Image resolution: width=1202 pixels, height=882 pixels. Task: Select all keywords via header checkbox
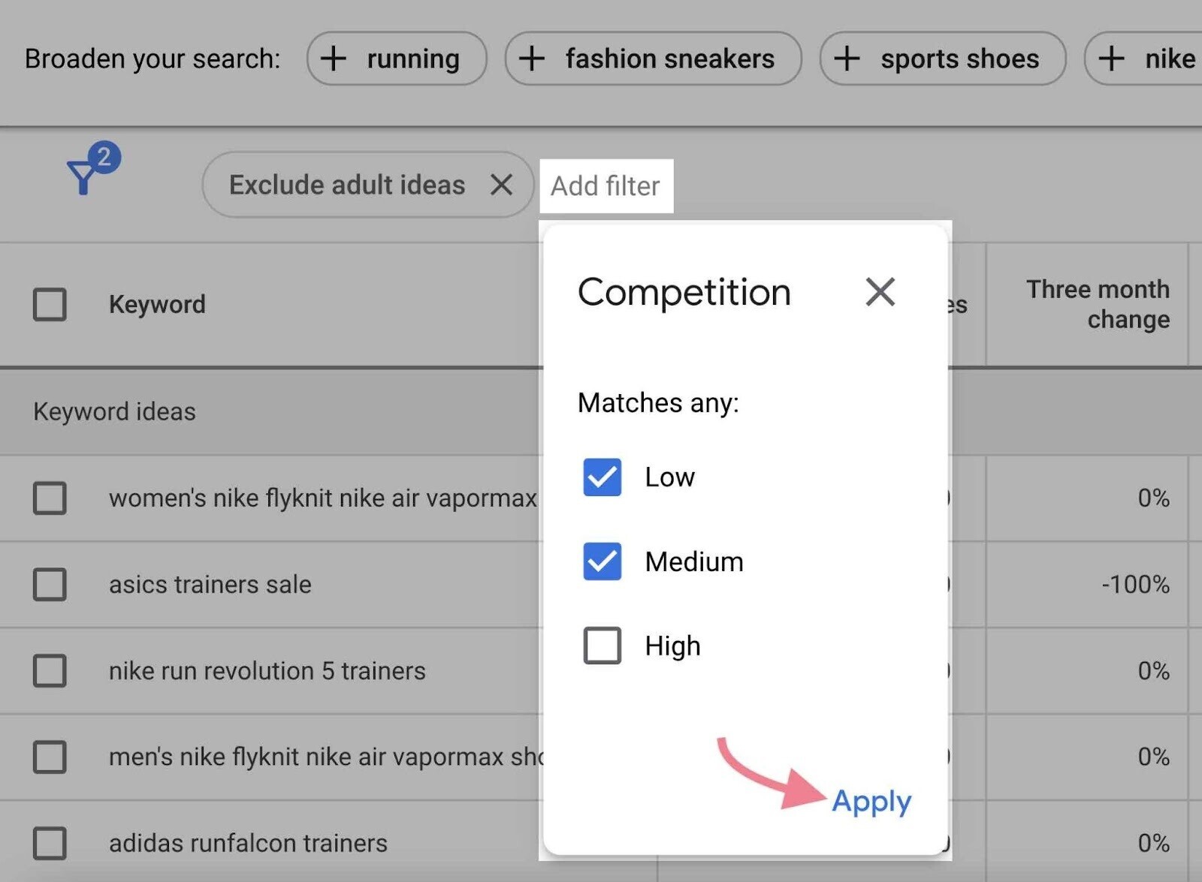[50, 305]
